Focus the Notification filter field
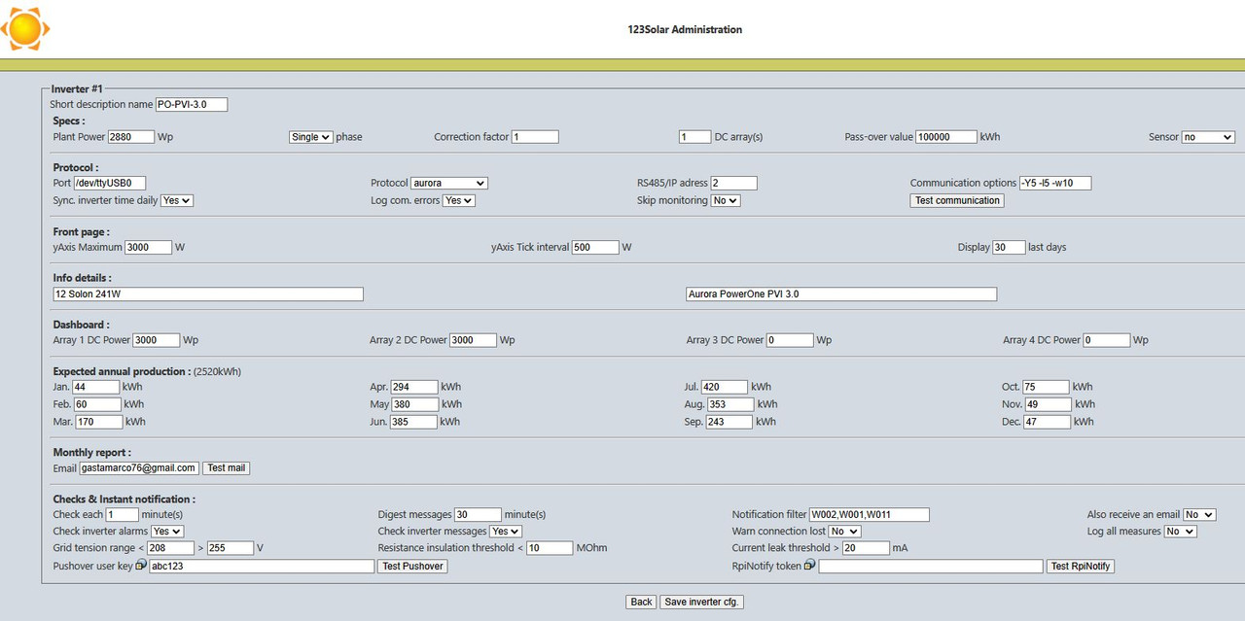 (x=870, y=514)
